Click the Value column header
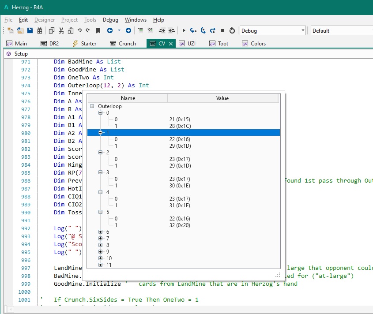The image size is (373, 314). pyautogui.click(x=222, y=98)
